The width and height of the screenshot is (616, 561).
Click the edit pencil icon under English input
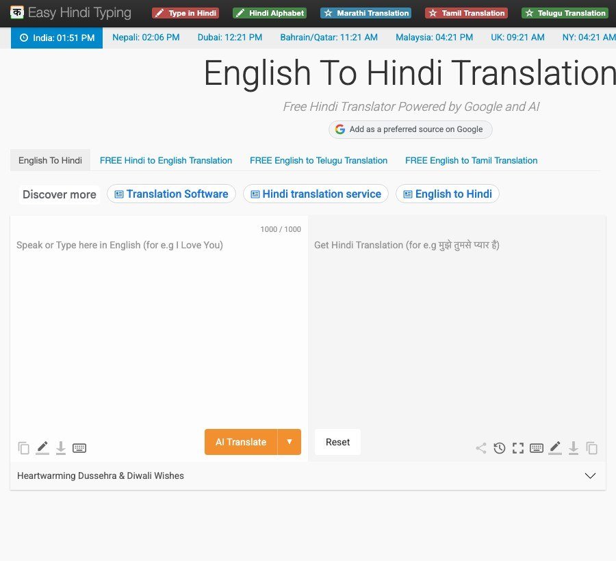pyautogui.click(x=42, y=448)
